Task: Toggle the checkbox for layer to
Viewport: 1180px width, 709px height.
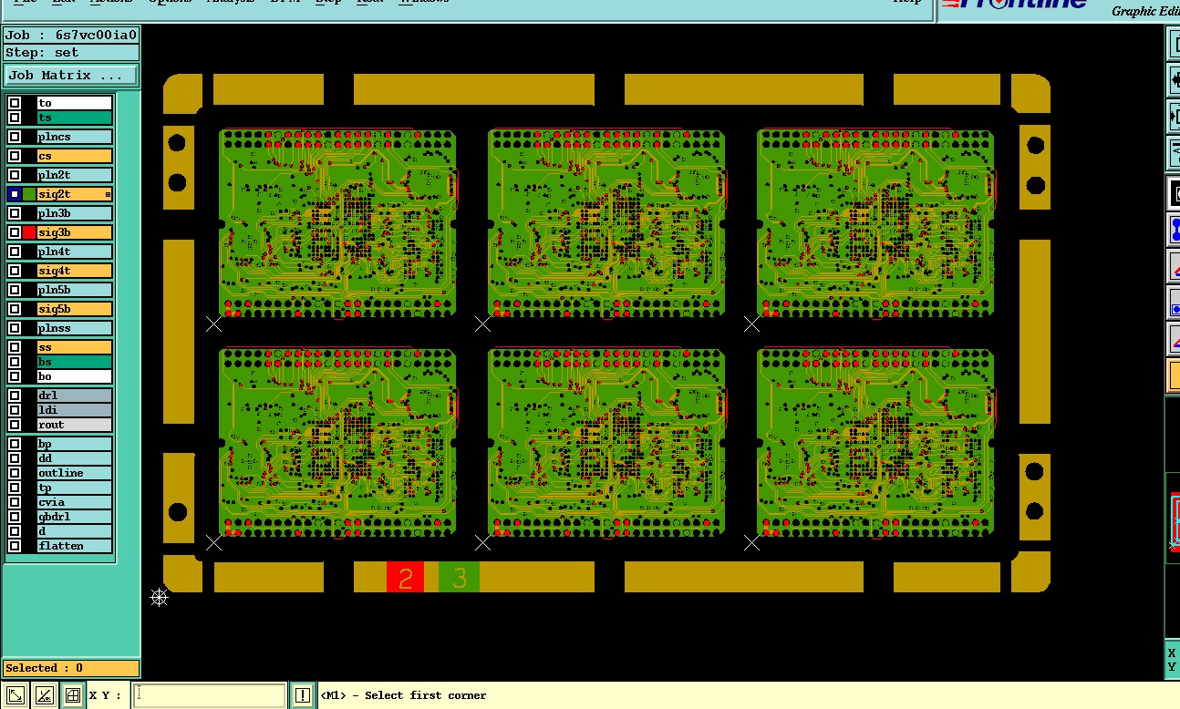Action: pyautogui.click(x=15, y=103)
